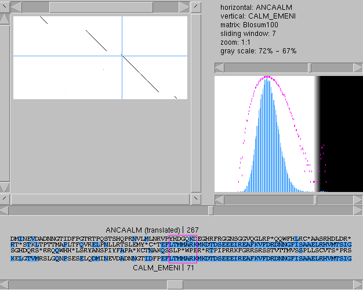Click the dotplot bottom horizontal scrollbar

point(100,199)
